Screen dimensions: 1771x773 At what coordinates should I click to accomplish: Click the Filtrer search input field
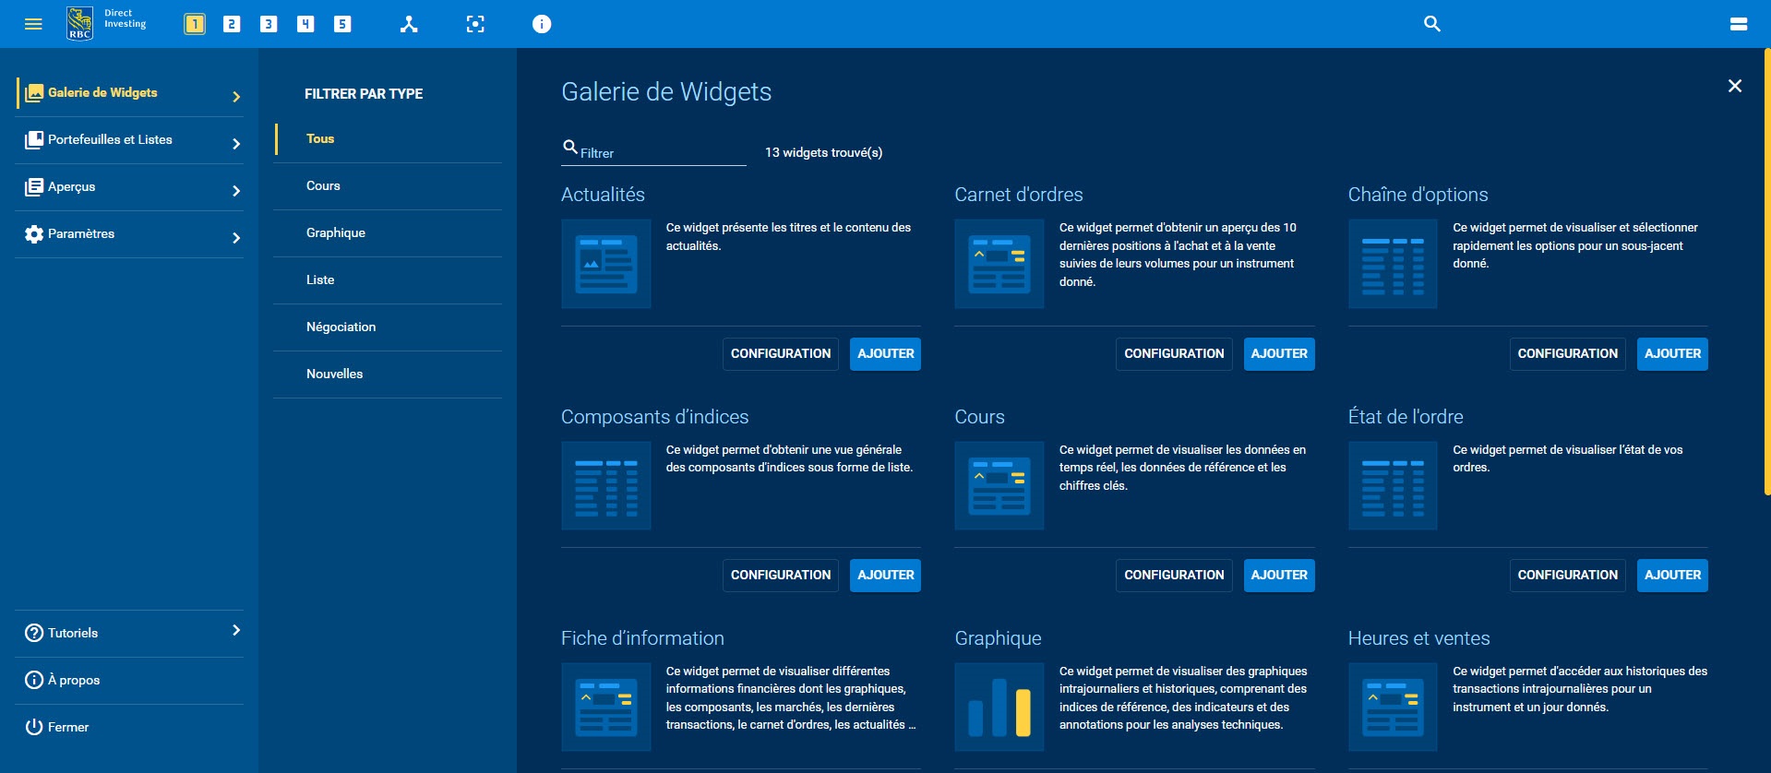(653, 152)
